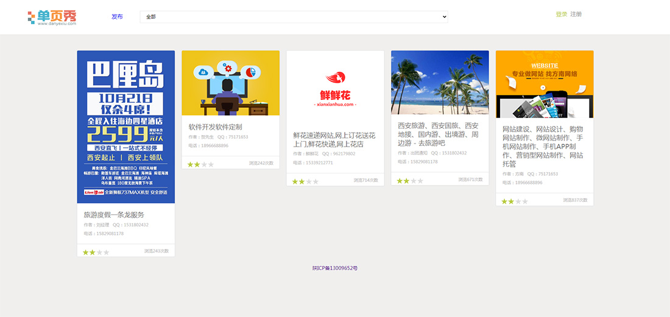Open the 网站建设、网站设计 listing title
Screen dimensions: 670x317
(x=543, y=147)
